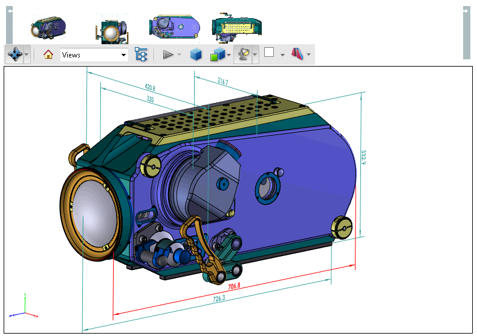
Task: Expand the lighting options arrow
Action: coord(255,54)
